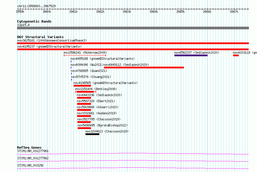Screen dimensions: 257x172
Task: Select the red nsv3527795 variant bar
Action: (84, 122)
